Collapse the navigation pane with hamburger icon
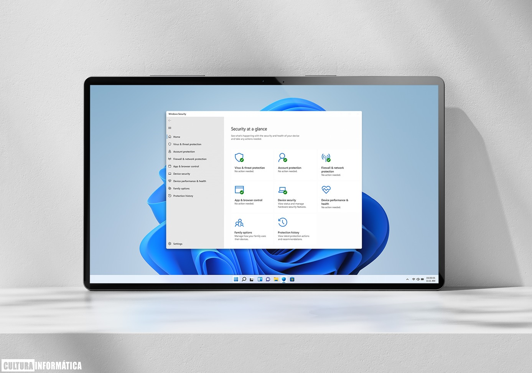Image resolution: width=532 pixels, height=373 pixels. click(170, 128)
